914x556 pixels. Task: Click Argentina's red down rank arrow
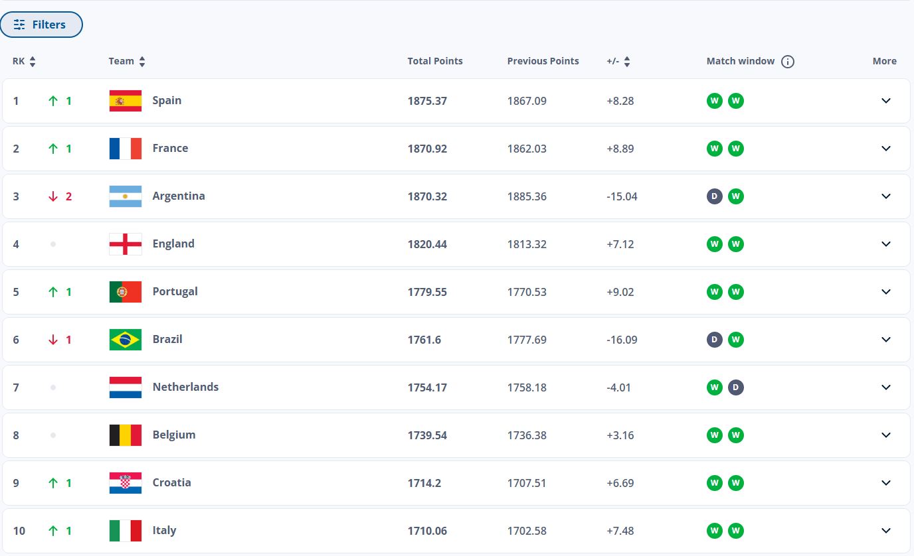tap(53, 196)
